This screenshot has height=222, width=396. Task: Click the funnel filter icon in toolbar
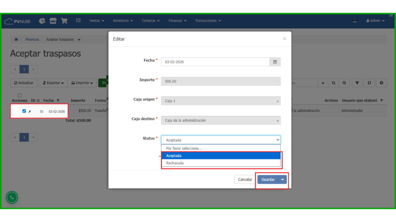click(357, 83)
